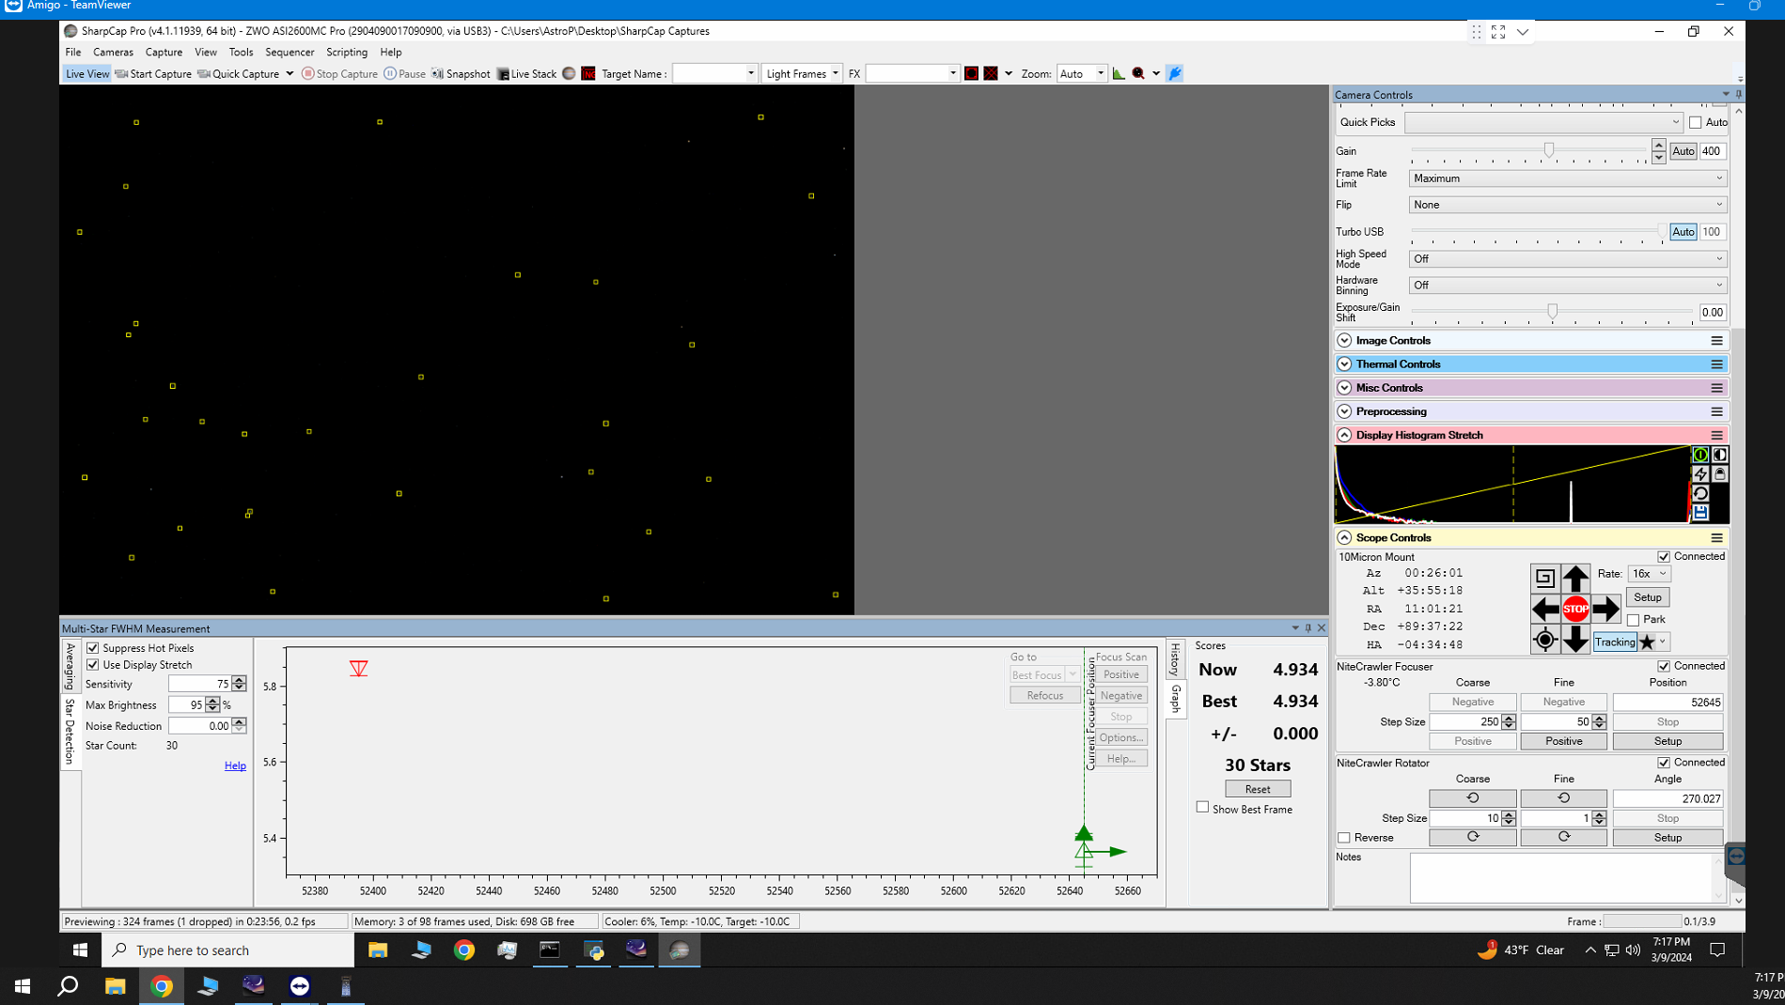
Task: Click the red magnifier focus icon in toolbar
Action: pos(1138,73)
